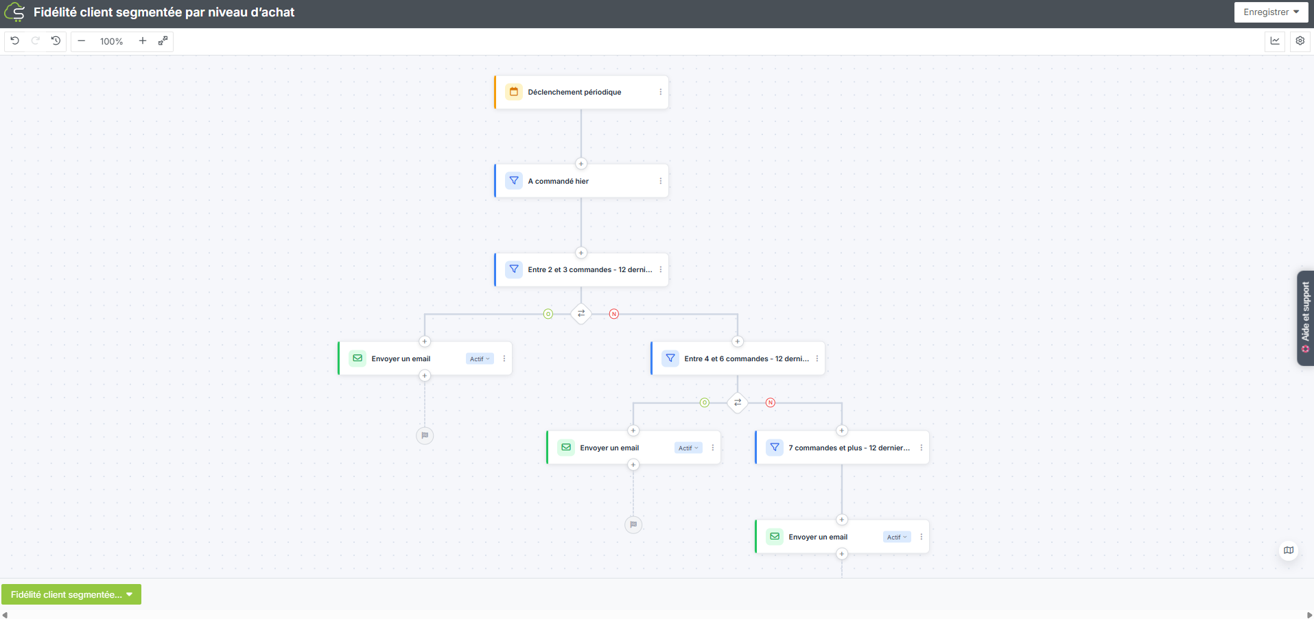Add a step above 7 commandes et plus node
This screenshot has width=1314, height=619.
pos(842,430)
